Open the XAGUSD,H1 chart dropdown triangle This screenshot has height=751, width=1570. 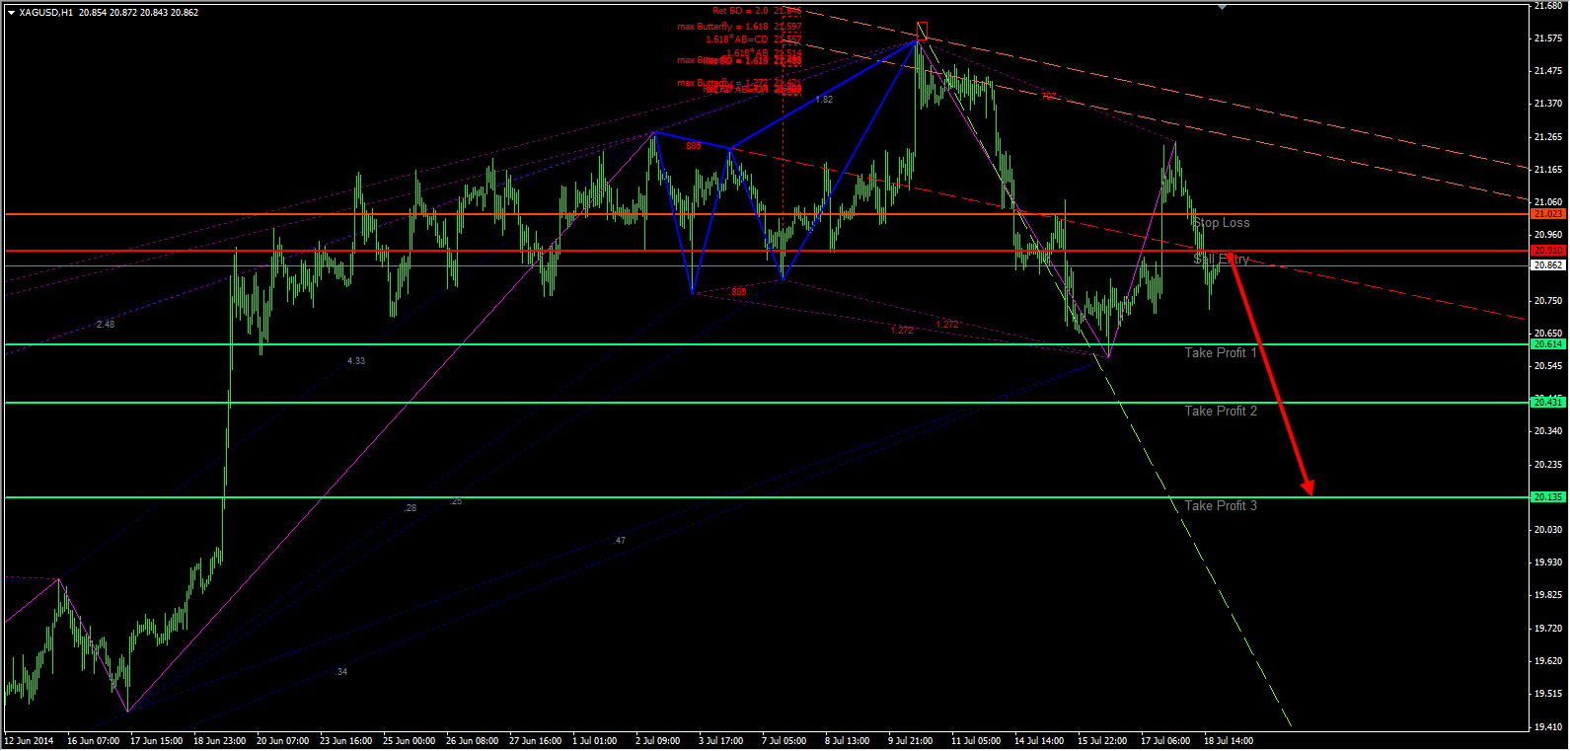click(11, 13)
